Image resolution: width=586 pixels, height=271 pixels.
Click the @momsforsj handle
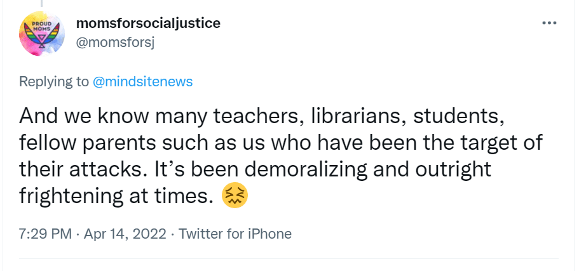(x=114, y=41)
